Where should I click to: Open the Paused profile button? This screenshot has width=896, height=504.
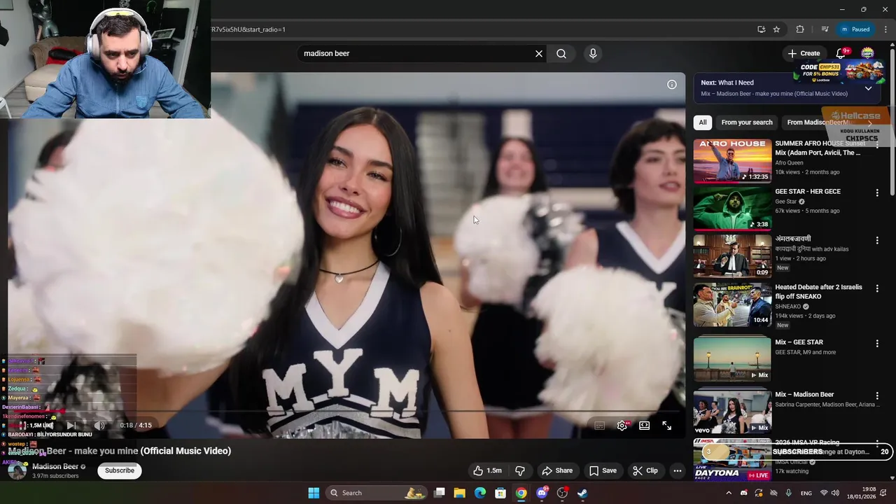[855, 29]
